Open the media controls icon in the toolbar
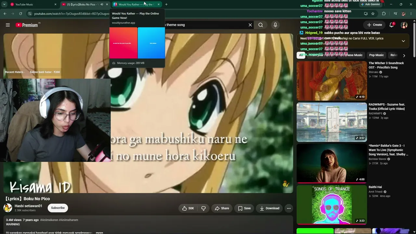416x234 pixels. (x=395, y=14)
